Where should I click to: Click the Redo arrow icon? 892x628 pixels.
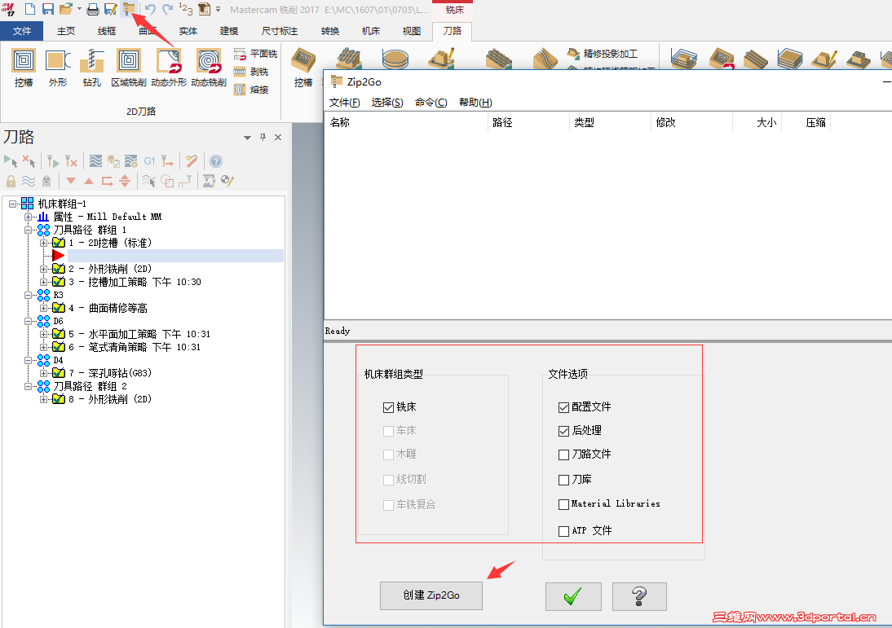(x=167, y=9)
